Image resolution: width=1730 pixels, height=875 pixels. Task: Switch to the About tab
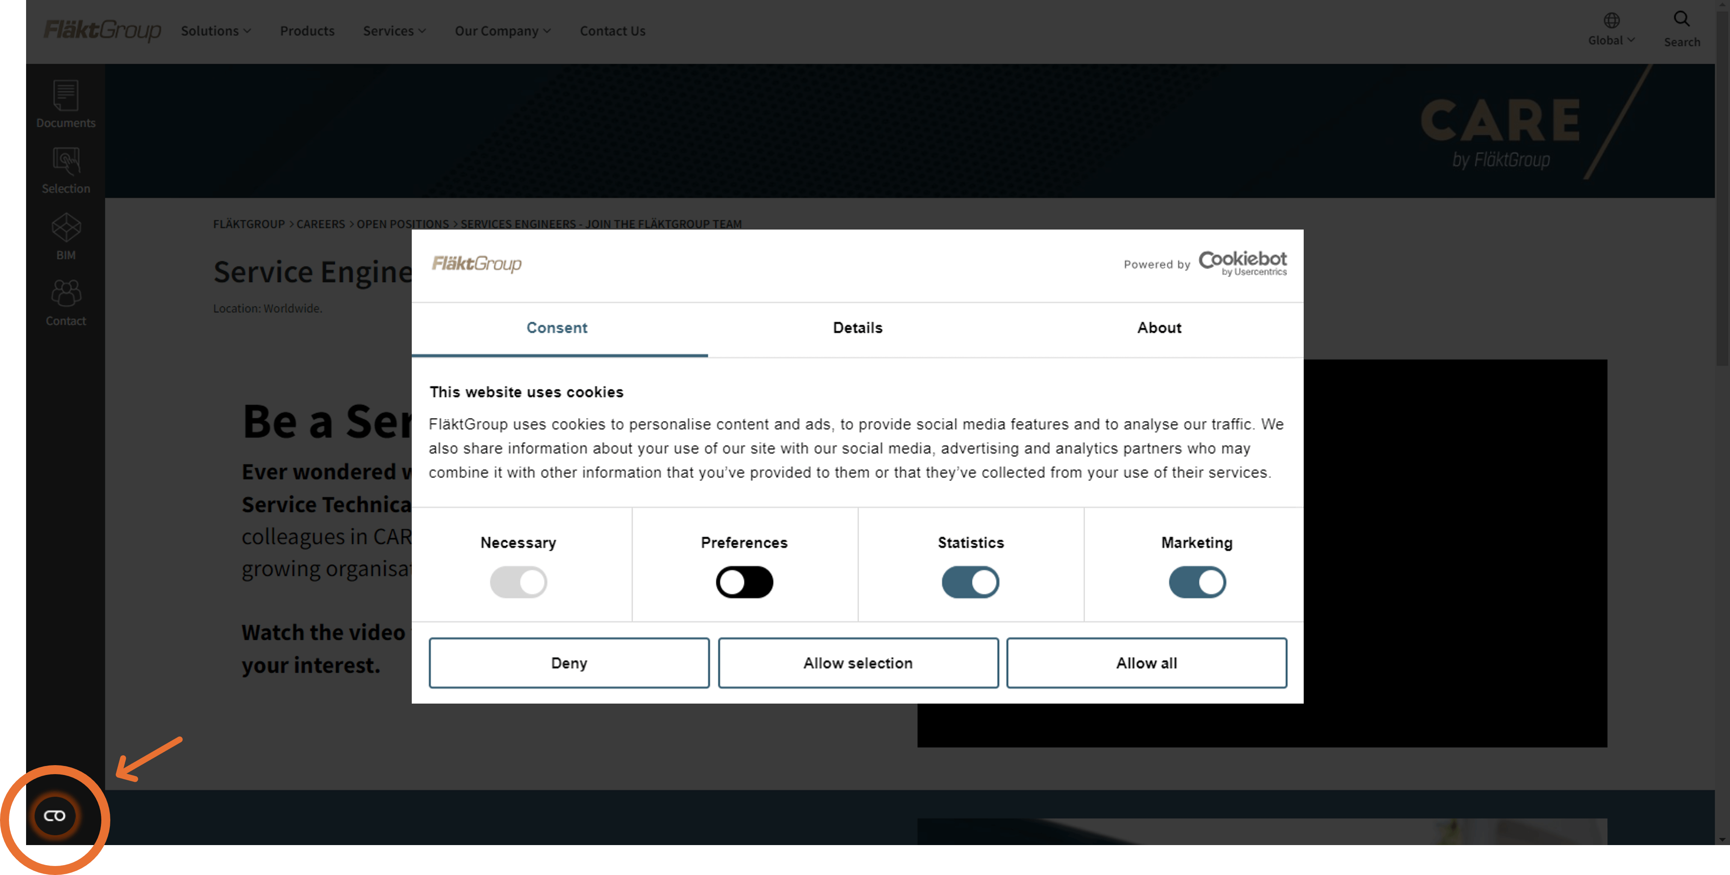[x=1158, y=328]
